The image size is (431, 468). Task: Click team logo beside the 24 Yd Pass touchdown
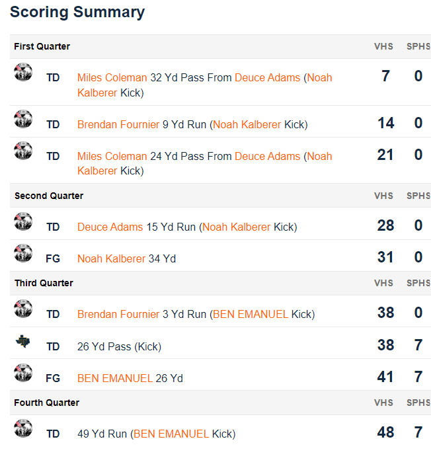coord(23,151)
